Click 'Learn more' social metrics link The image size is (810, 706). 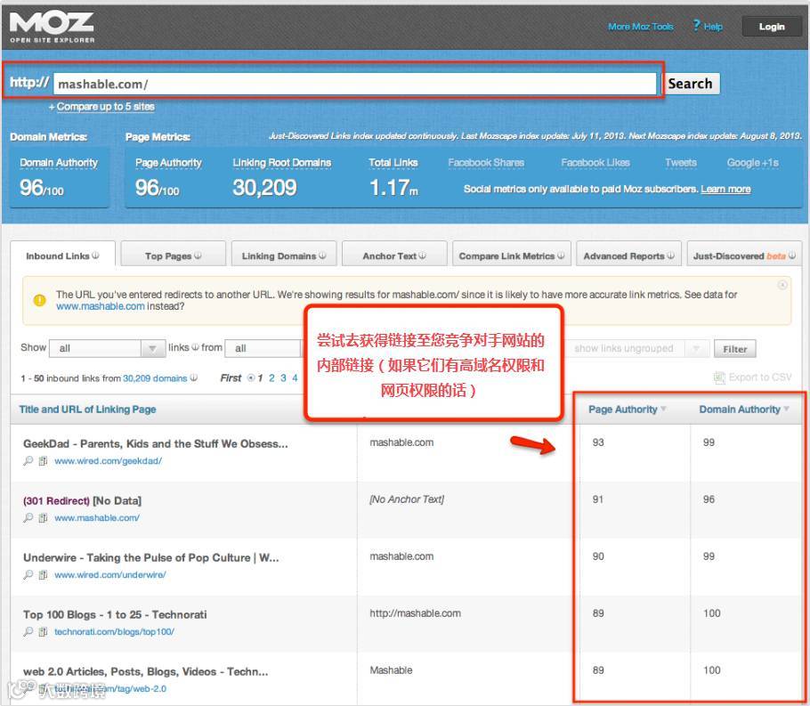point(725,189)
